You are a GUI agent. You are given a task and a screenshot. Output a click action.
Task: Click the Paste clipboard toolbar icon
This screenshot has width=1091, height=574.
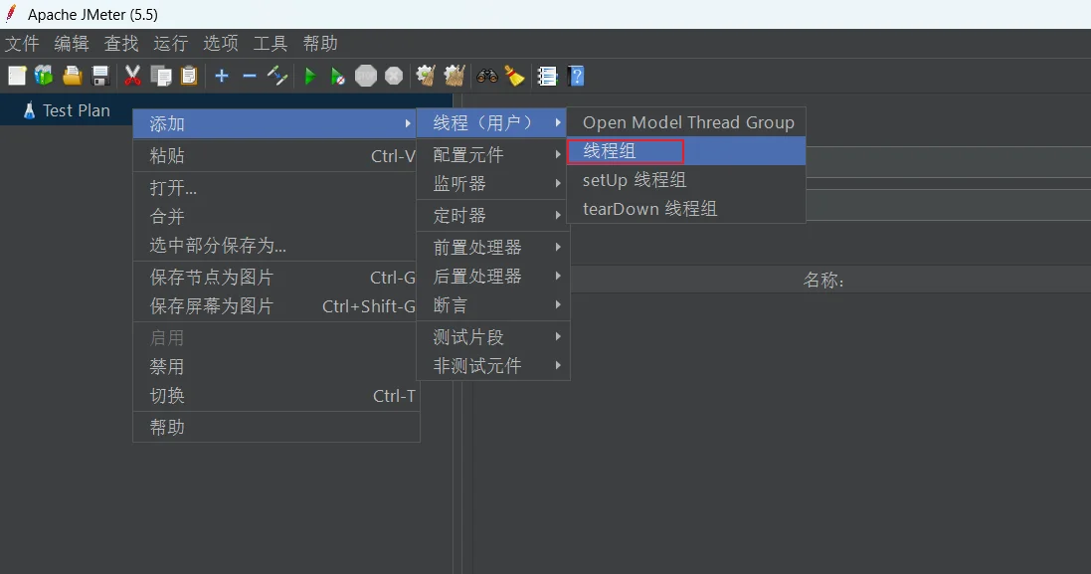189,76
